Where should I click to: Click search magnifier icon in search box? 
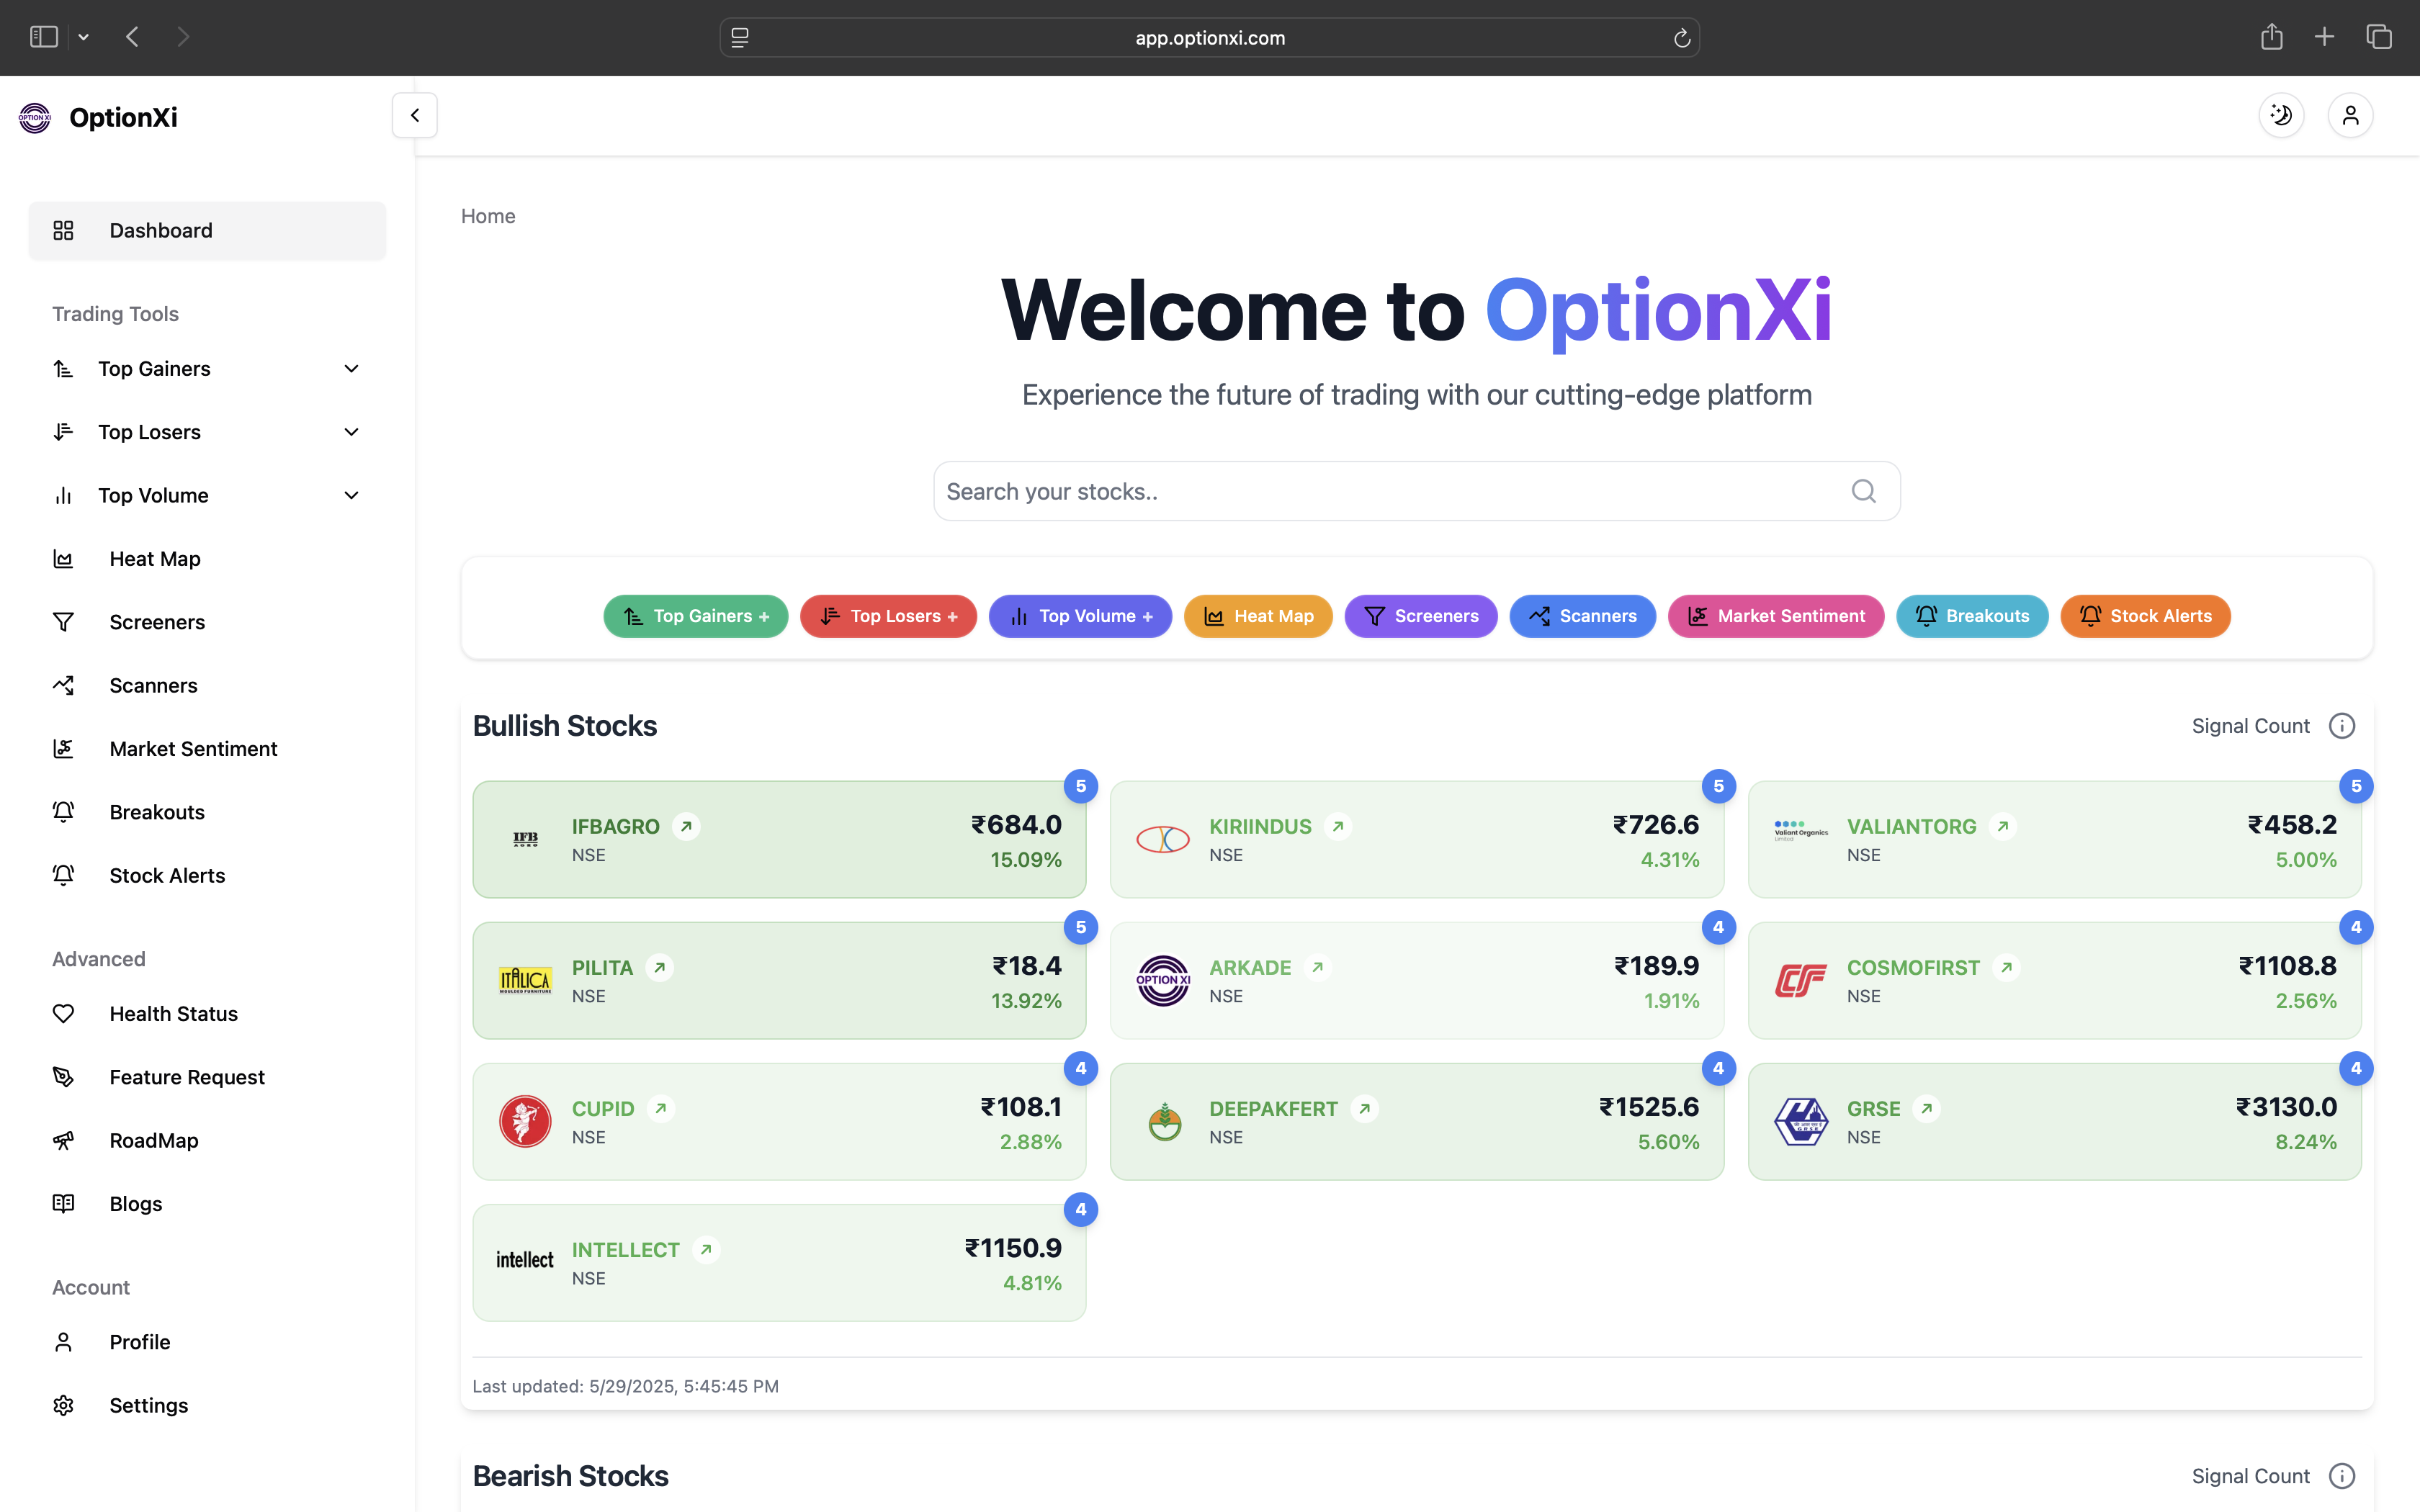pos(1863,491)
